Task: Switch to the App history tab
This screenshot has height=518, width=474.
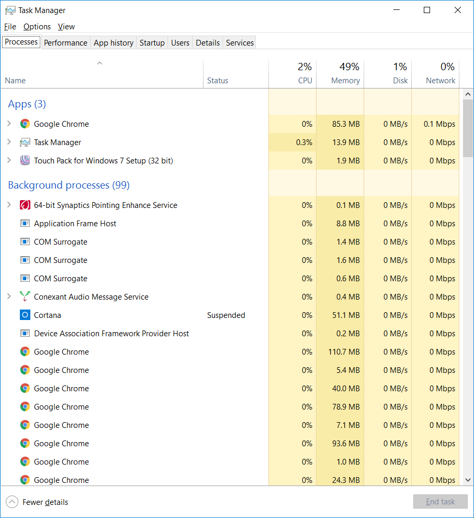Action: pos(113,43)
